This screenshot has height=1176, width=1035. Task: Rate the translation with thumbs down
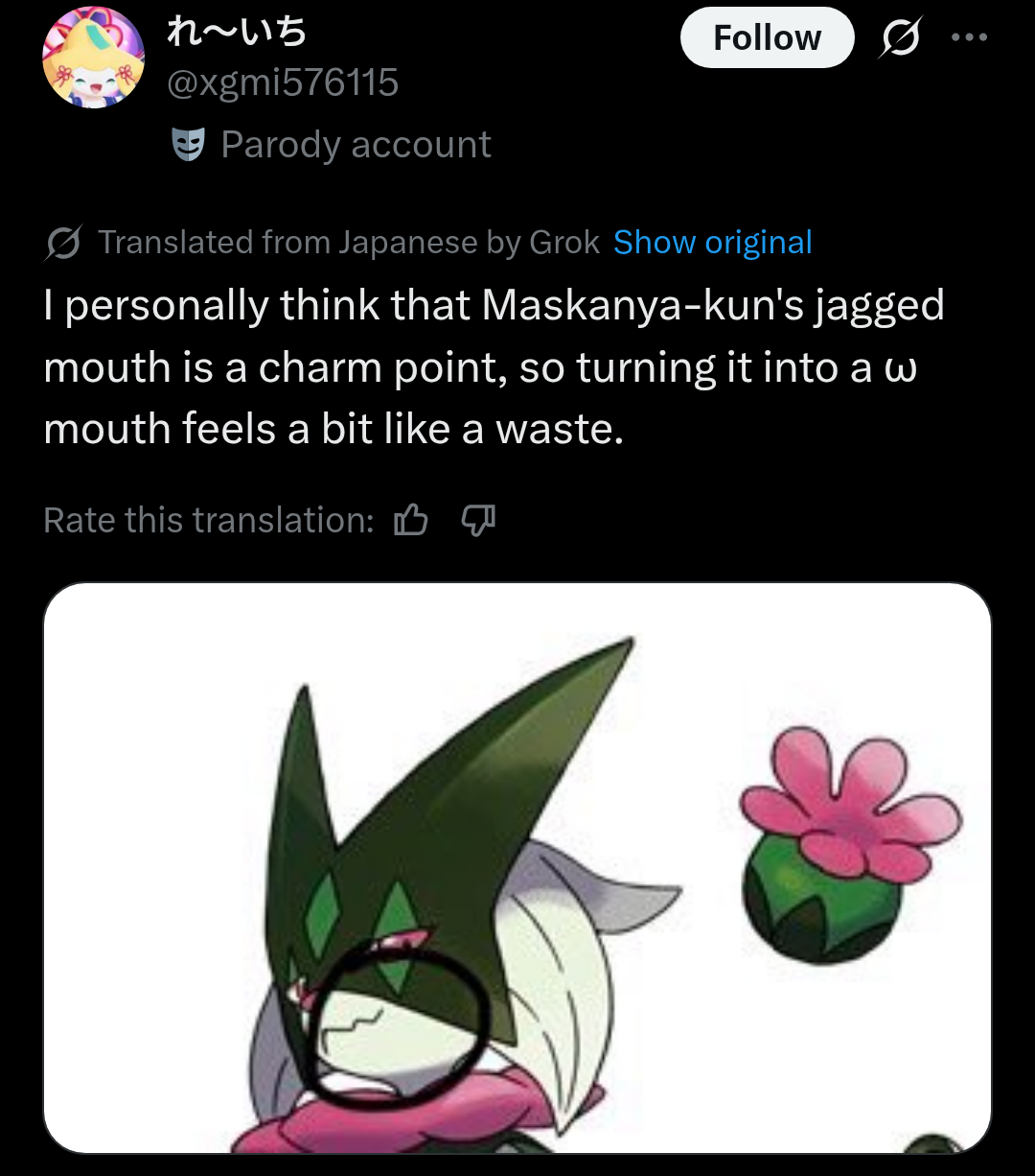coord(478,520)
